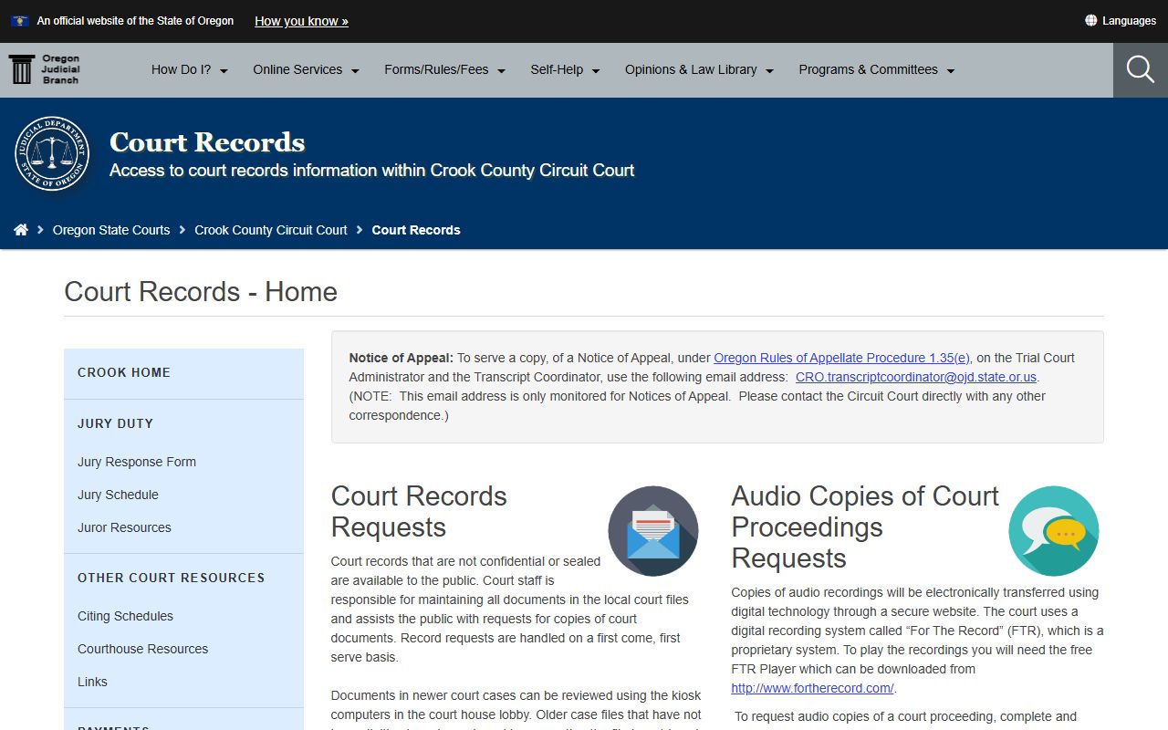The width and height of the screenshot is (1168, 730).
Task: Click the Court Records banner title
Action: (207, 142)
